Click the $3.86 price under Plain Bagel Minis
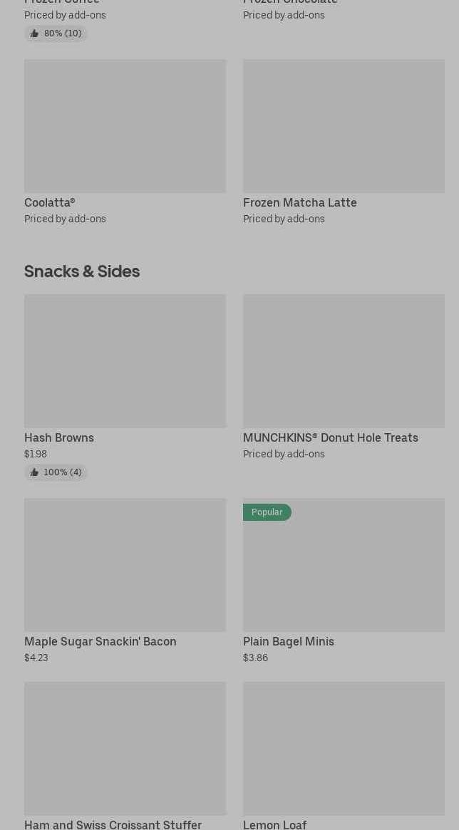This screenshot has width=459, height=830. point(255,658)
